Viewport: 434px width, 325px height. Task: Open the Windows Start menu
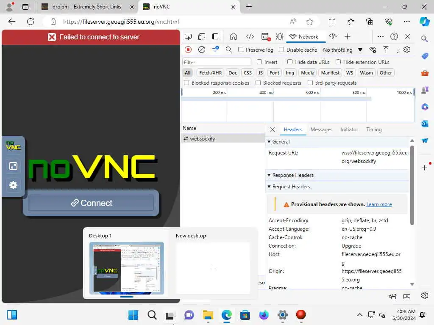click(133, 315)
